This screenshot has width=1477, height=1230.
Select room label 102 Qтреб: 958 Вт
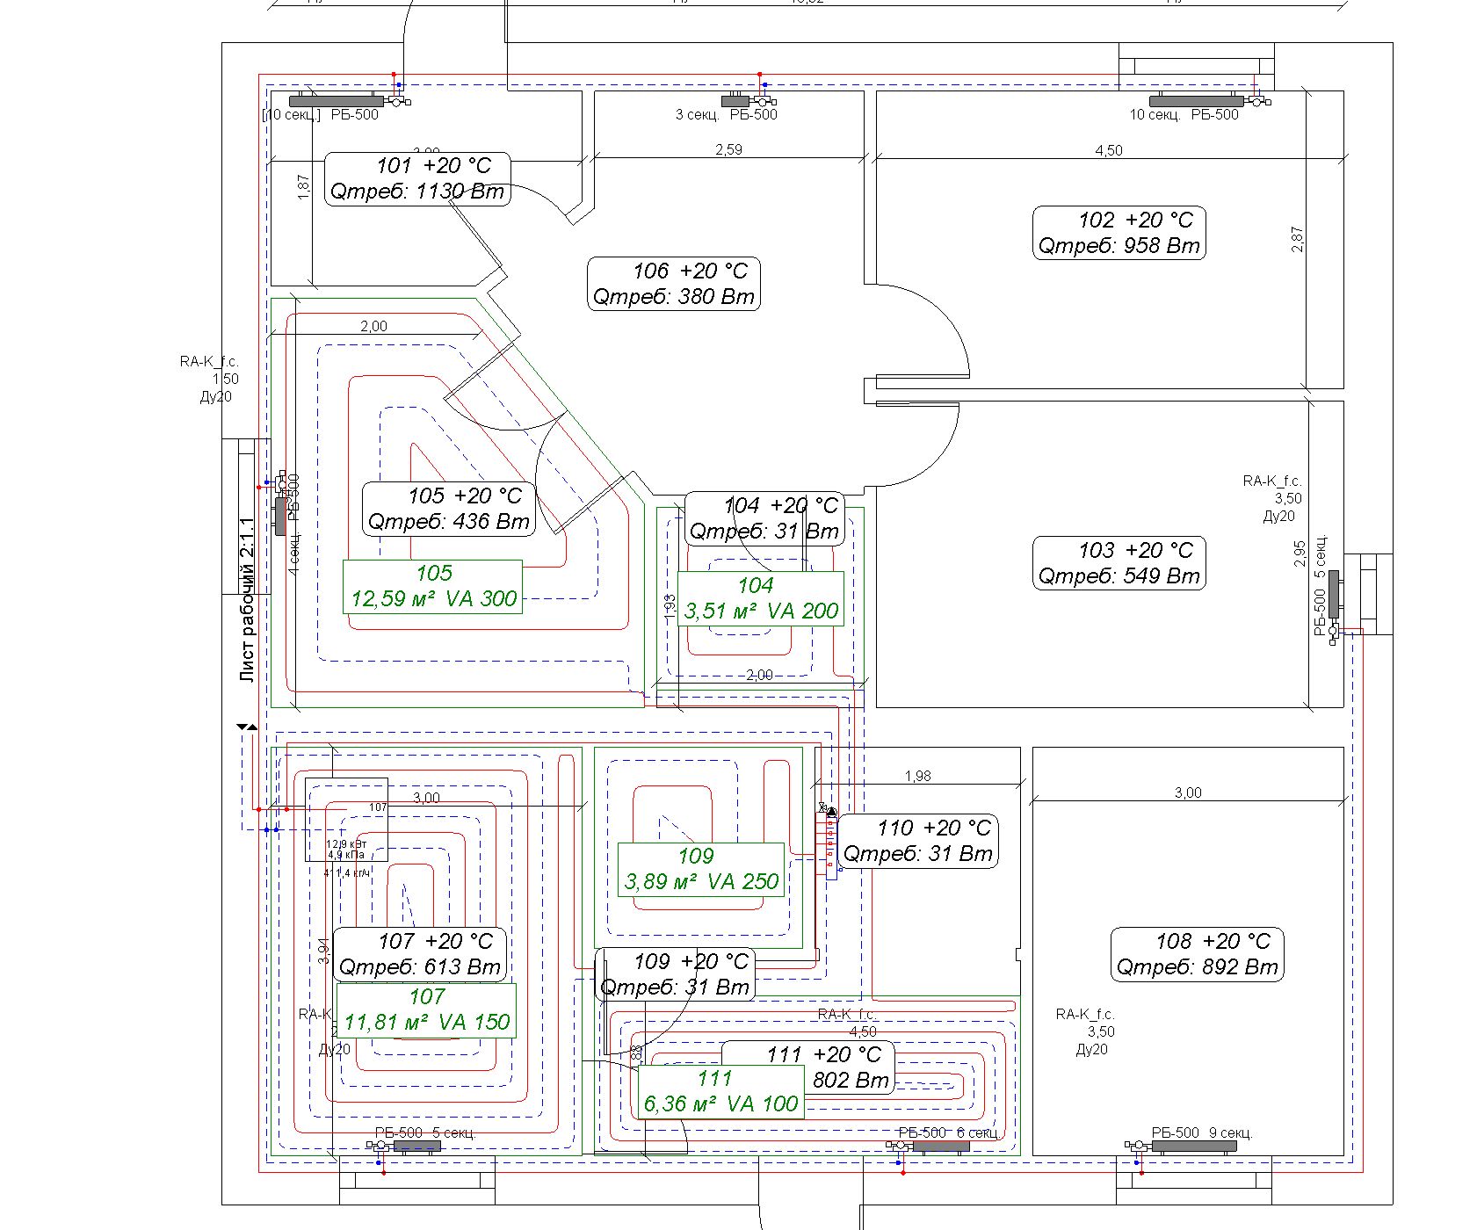pyautogui.click(x=1119, y=233)
